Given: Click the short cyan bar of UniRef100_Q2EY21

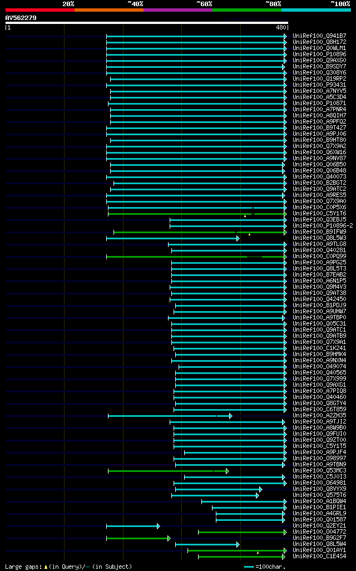Looking at the screenshot, I should pyautogui.click(x=133, y=526).
